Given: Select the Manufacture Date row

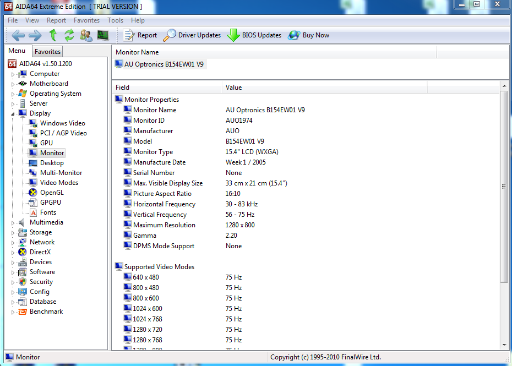Looking at the screenshot, I should pyautogui.click(x=306, y=162).
